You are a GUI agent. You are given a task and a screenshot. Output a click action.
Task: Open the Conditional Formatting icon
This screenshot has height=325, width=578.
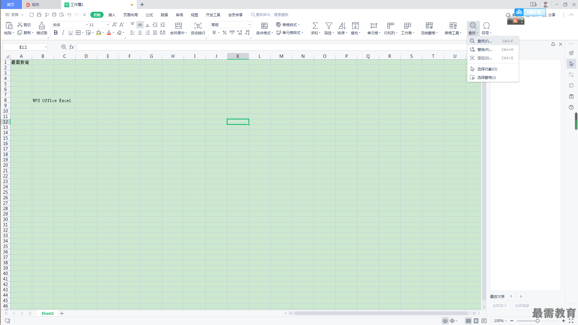pos(265,26)
